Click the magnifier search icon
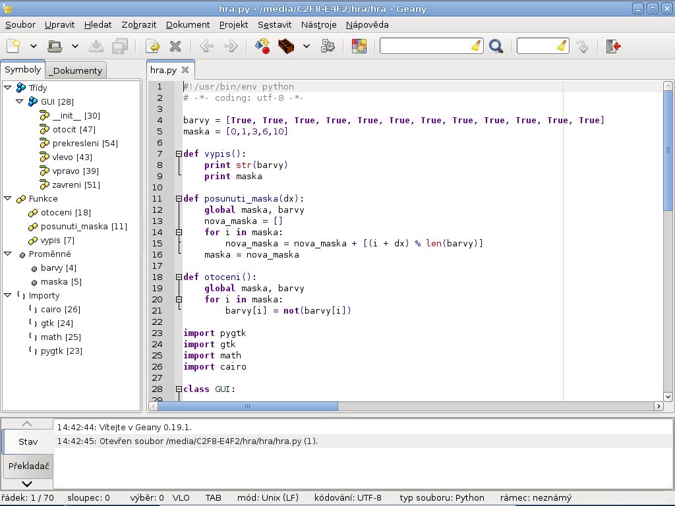675x506 pixels. tap(496, 46)
